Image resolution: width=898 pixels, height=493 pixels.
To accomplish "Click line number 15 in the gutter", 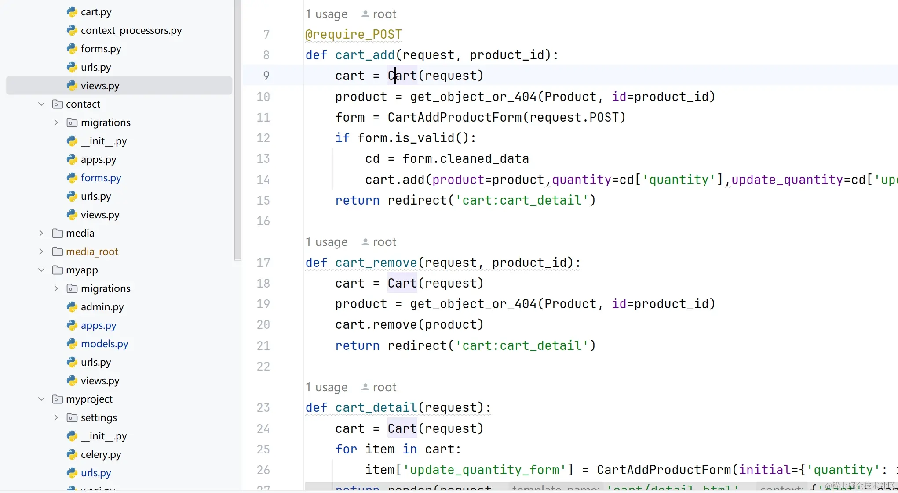I will coord(263,201).
